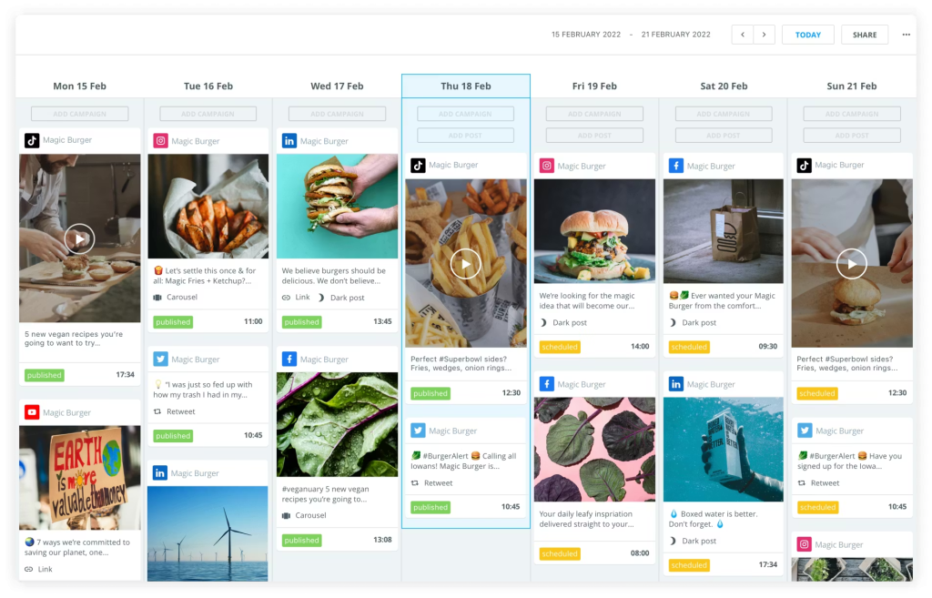
Task: Click the TODAY button
Action: [807, 35]
